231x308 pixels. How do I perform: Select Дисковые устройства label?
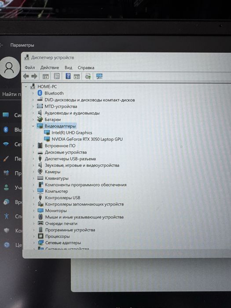pyautogui.click(x=66, y=152)
